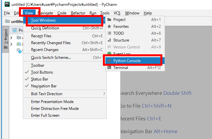Choose Recent Changes menu entry
212x139 pixels.
pos(65,50)
